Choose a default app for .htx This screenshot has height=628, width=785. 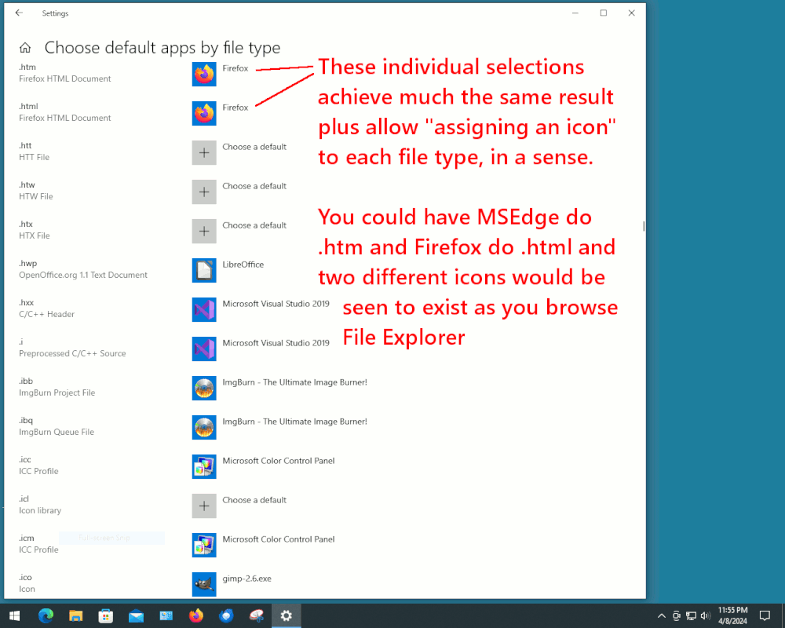tap(204, 231)
